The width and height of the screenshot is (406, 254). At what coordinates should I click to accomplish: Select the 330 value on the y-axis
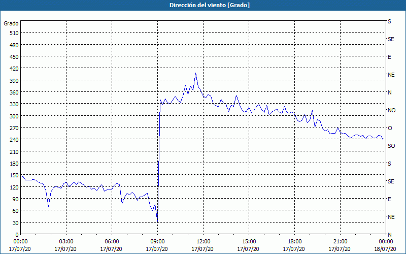[x=14, y=104]
